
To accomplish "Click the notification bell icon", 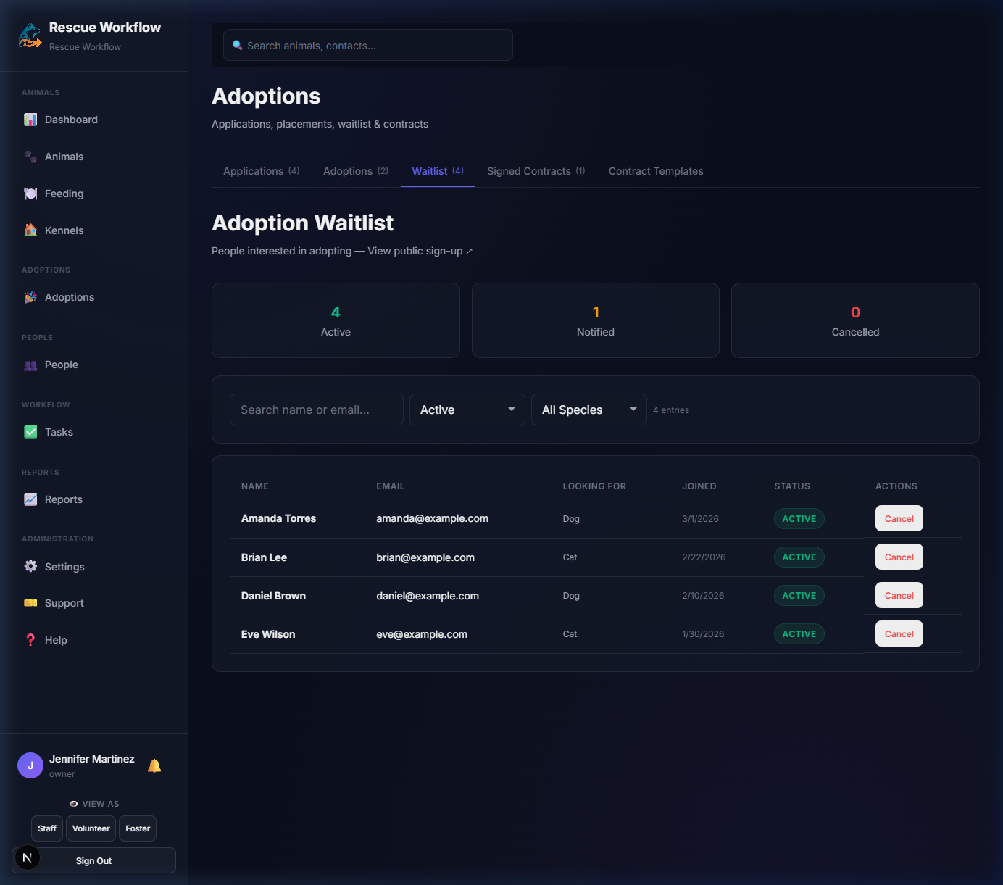I will (154, 765).
